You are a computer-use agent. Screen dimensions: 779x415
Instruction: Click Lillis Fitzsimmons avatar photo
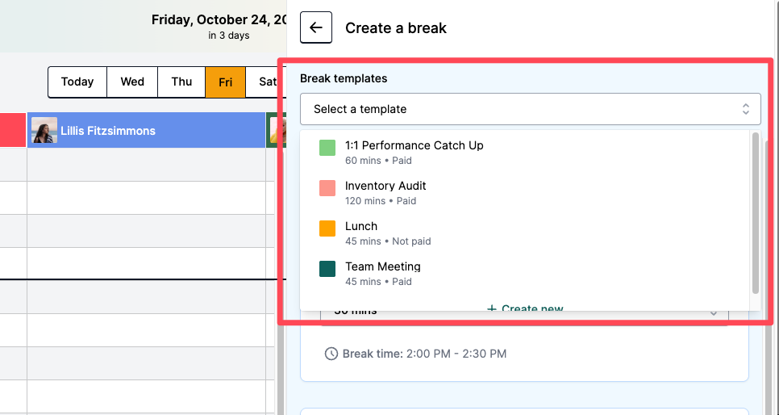point(44,130)
